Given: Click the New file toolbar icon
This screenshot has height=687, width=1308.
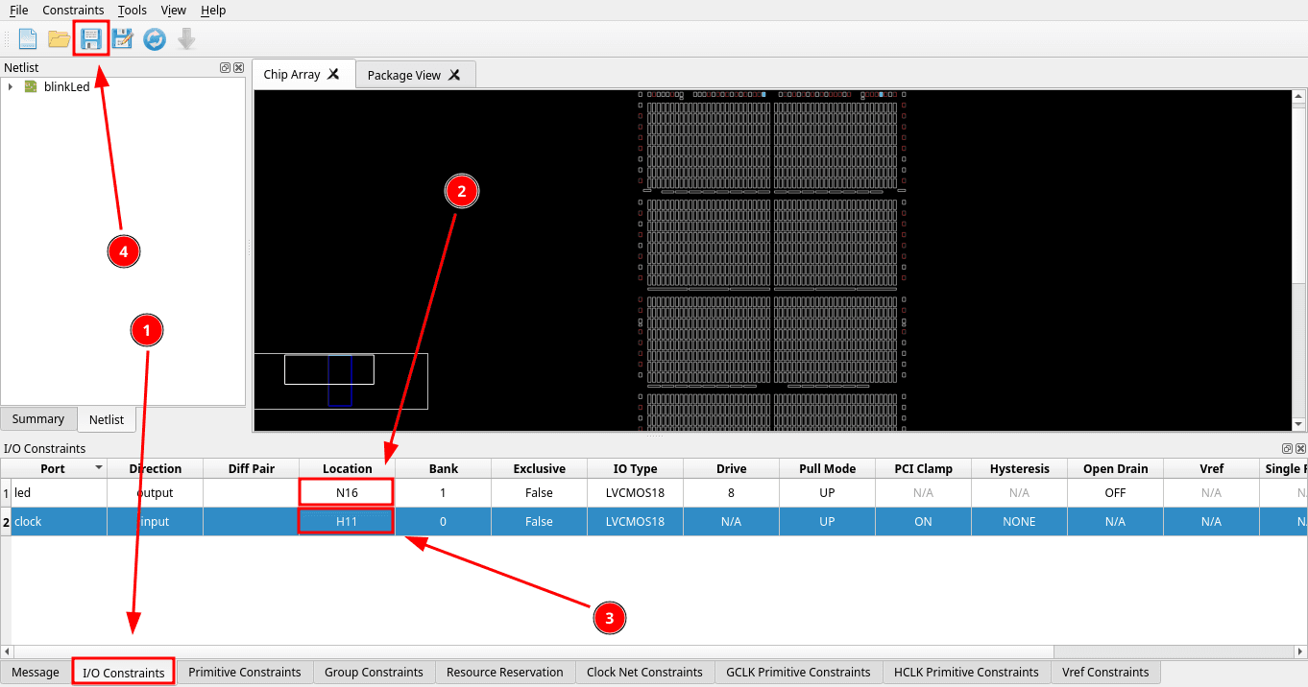Looking at the screenshot, I should (x=28, y=39).
